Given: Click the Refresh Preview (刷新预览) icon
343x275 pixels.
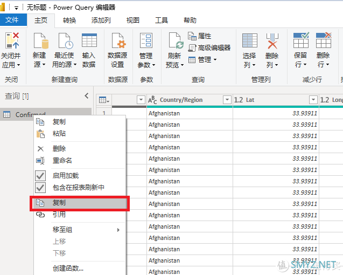Looking at the screenshot, I should pos(176,40).
